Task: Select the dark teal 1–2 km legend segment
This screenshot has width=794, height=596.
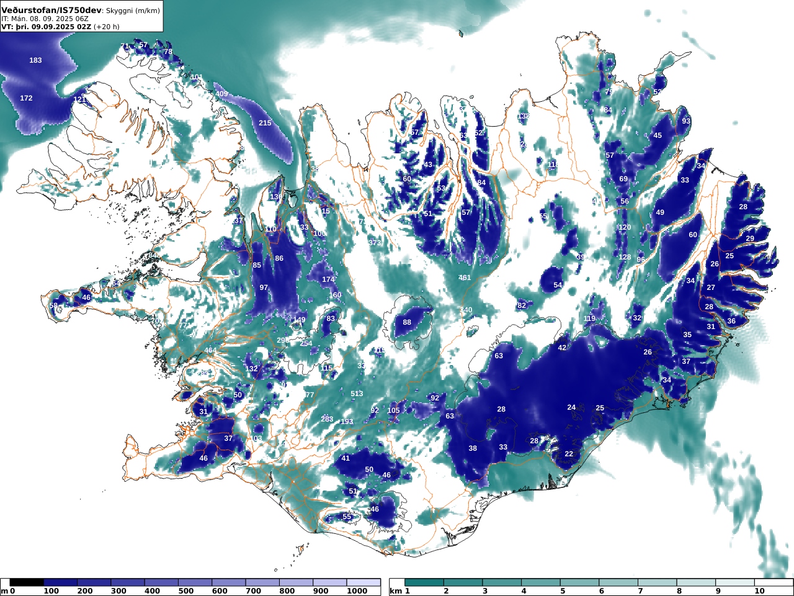Action: click(424, 582)
